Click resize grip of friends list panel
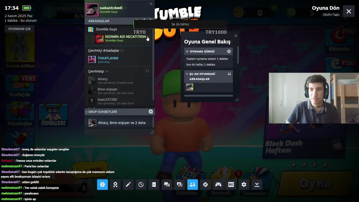This screenshot has height=202, width=359. click(152, 132)
